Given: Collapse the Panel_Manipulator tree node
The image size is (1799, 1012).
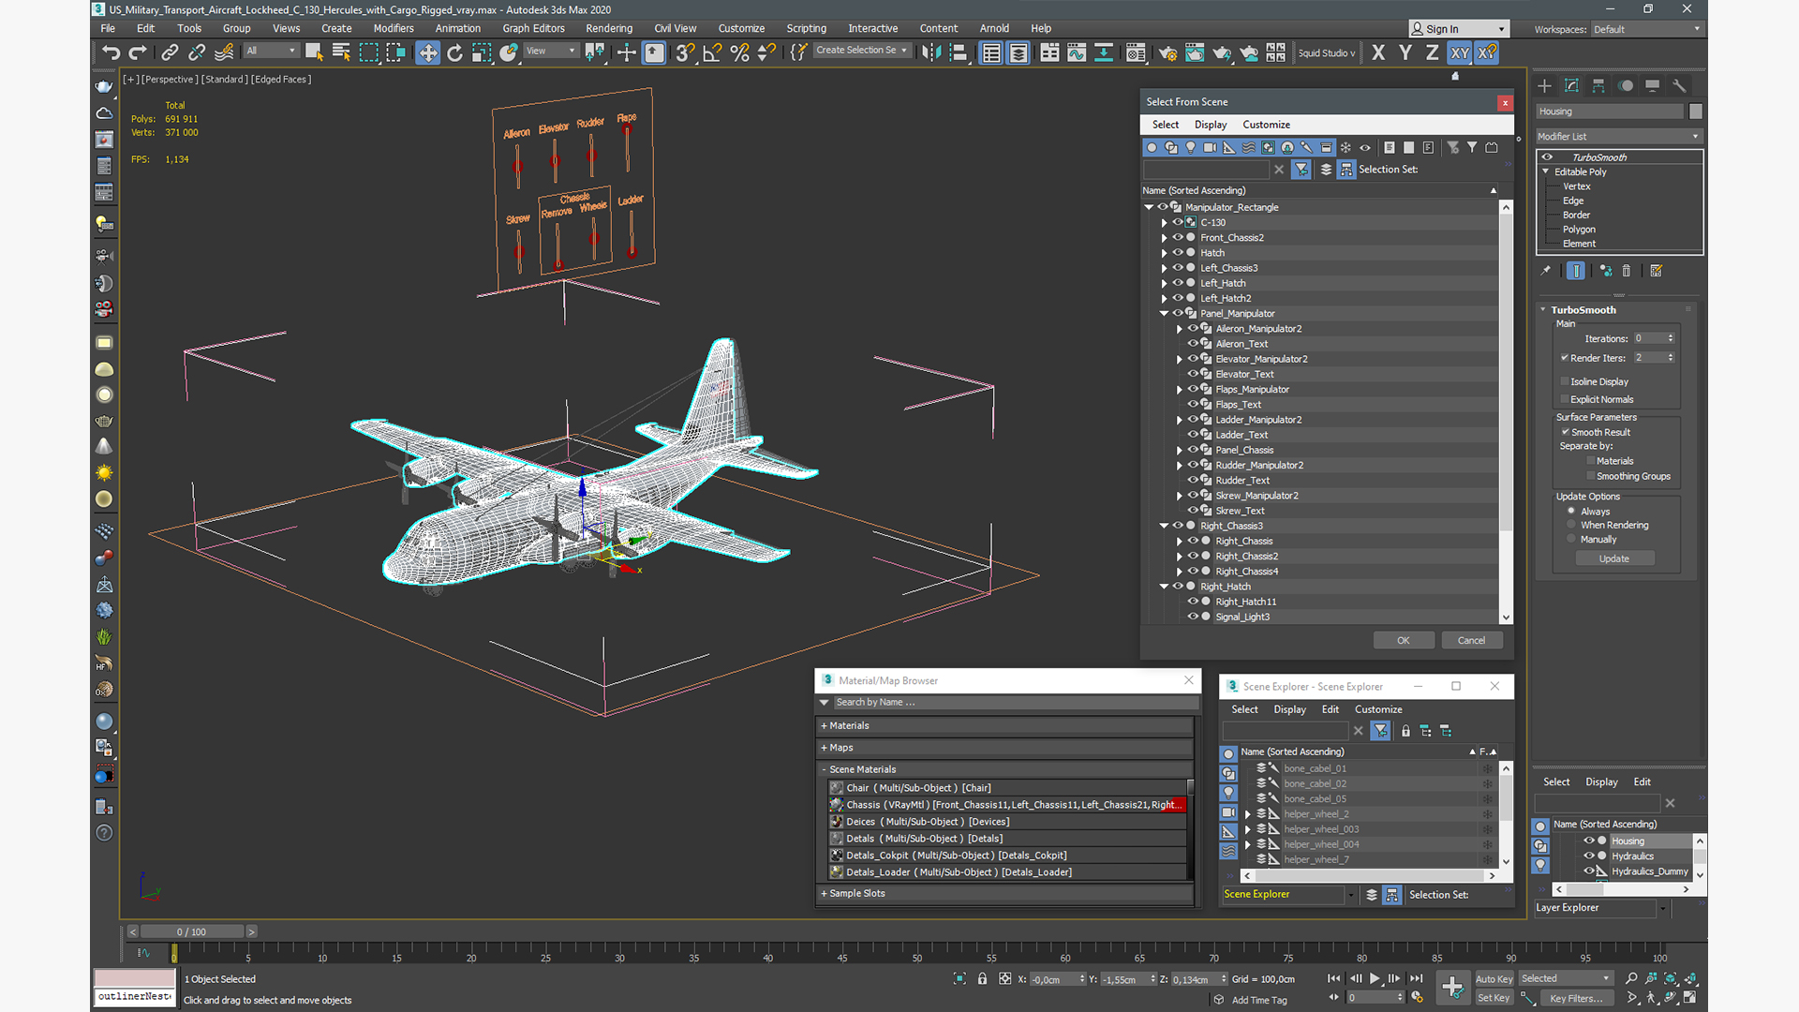Looking at the screenshot, I should point(1165,313).
